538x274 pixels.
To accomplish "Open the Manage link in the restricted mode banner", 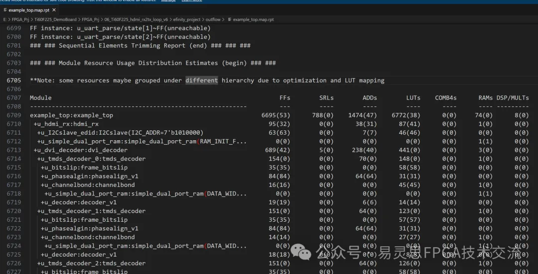I will (168, 1).
